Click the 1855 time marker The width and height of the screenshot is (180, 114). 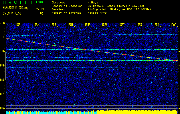click(x=88, y=25)
